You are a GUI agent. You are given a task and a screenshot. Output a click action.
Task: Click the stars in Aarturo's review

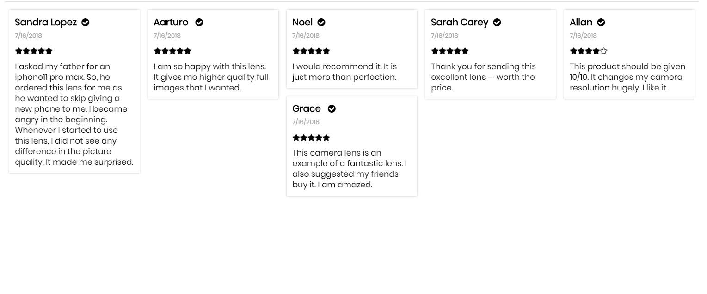172,51
